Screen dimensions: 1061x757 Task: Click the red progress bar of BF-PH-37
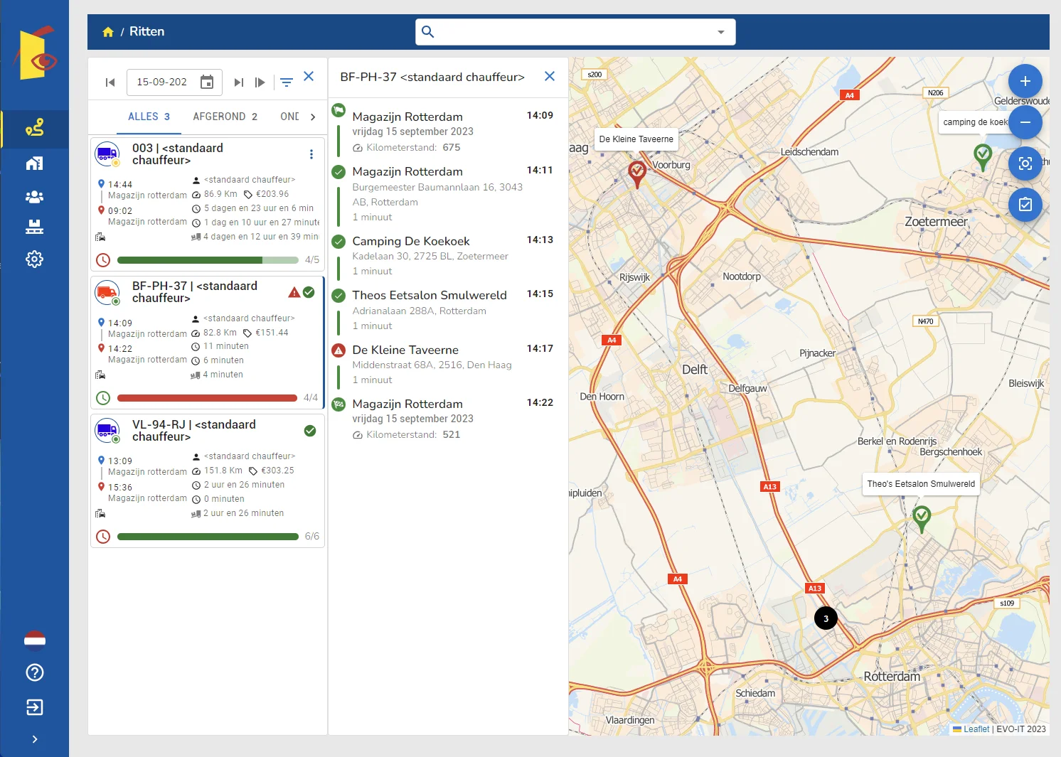[207, 398]
